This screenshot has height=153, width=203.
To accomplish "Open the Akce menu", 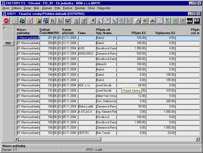I will click(x=6, y=8).
